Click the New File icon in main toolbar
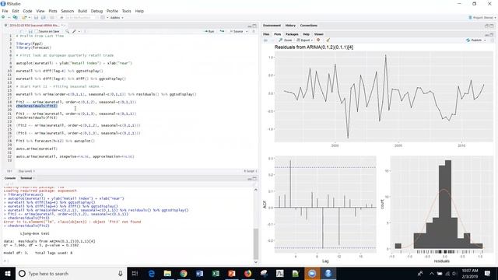 [x=3, y=17]
